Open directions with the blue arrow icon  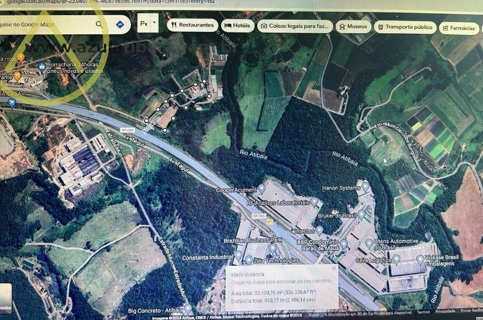(x=120, y=25)
